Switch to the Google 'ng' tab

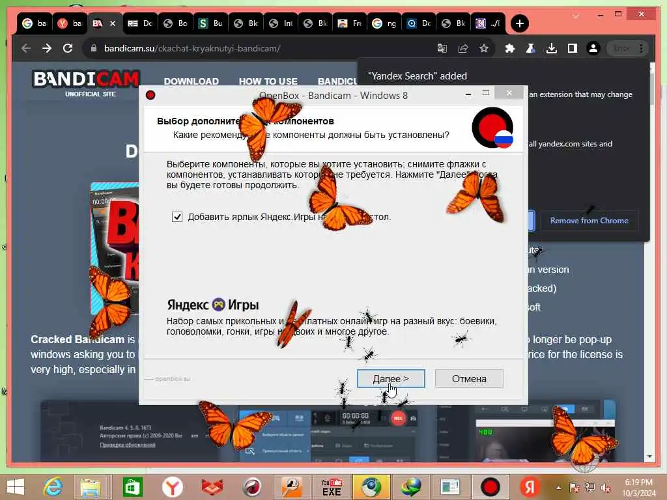(386, 23)
